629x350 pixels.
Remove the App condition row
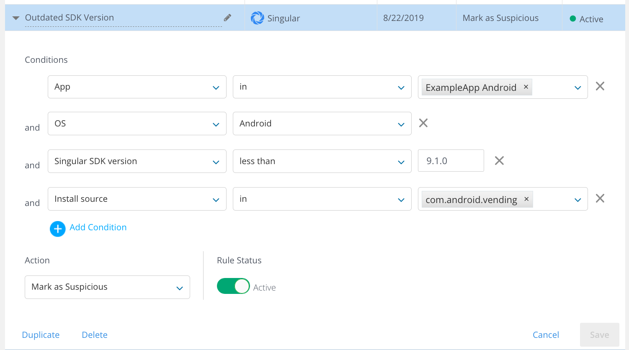(x=600, y=86)
